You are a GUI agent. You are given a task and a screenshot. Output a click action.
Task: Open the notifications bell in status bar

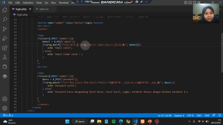coord(220,115)
